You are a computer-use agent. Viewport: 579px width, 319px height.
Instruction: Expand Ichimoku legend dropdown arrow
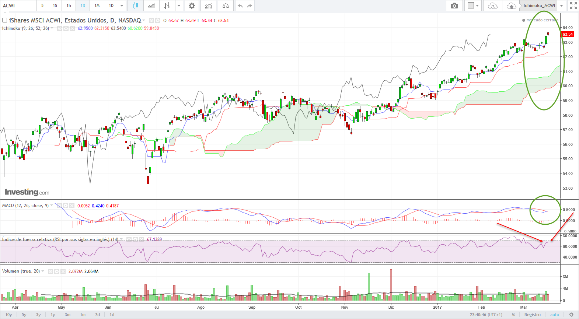[x=52, y=28]
